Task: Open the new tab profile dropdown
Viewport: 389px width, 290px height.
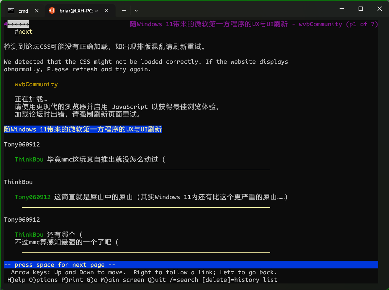Action: [x=136, y=11]
